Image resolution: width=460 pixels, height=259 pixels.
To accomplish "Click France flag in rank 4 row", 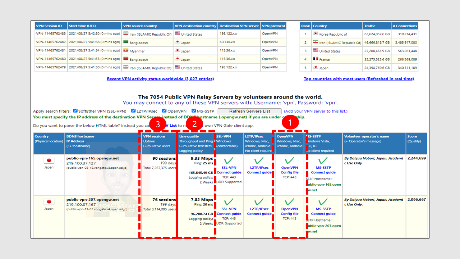I will pos(316,59).
